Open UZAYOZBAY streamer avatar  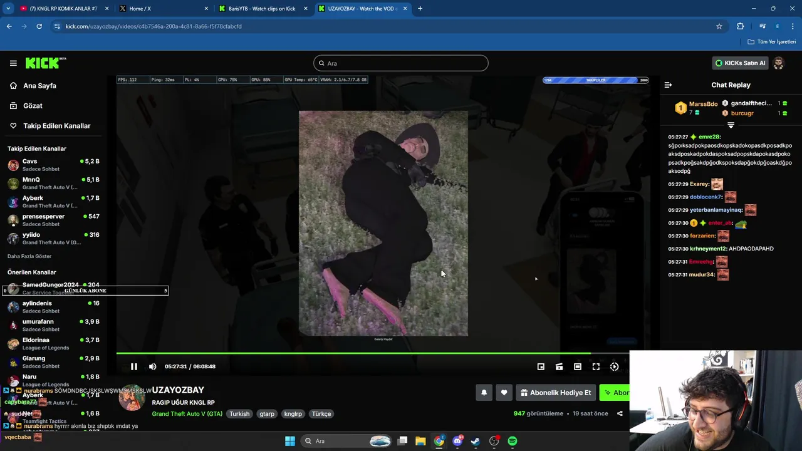pos(132,398)
